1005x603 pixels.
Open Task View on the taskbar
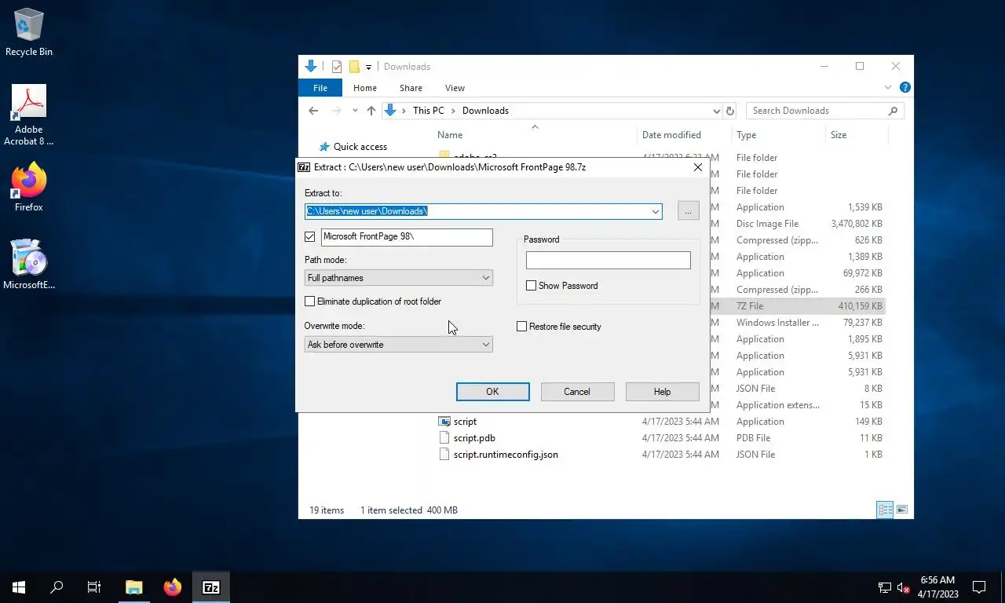pyautogui.click(x=94, y=587)
